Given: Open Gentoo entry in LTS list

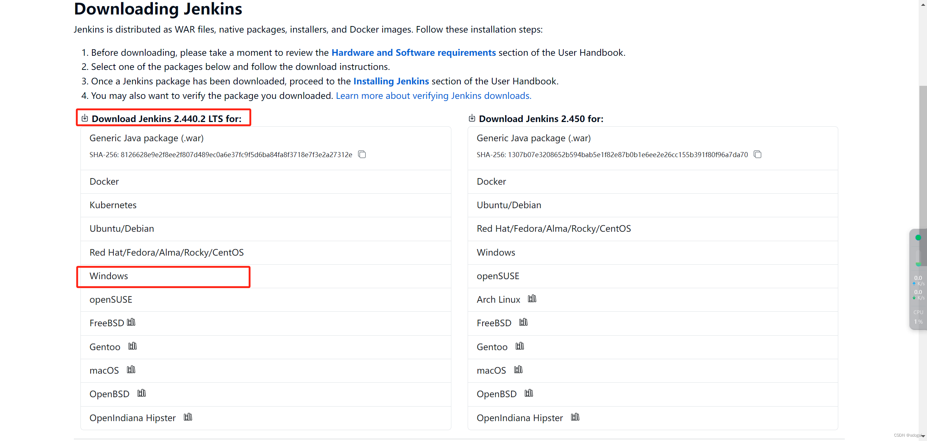Looking at the screenshot, I should (x=266, y=347).
